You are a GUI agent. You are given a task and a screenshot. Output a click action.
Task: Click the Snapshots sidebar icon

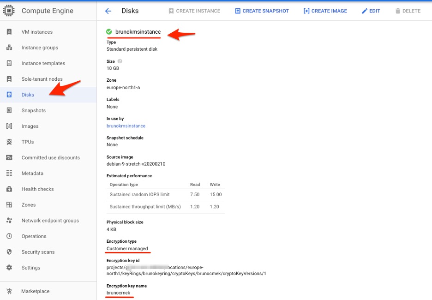(9, 110)
